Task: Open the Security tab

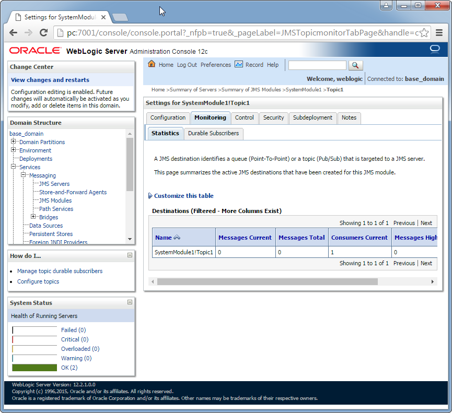Action: click(274, 118)
